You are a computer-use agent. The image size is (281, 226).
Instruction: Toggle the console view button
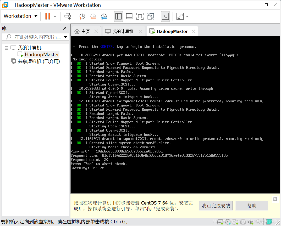(x=165, y=16)
